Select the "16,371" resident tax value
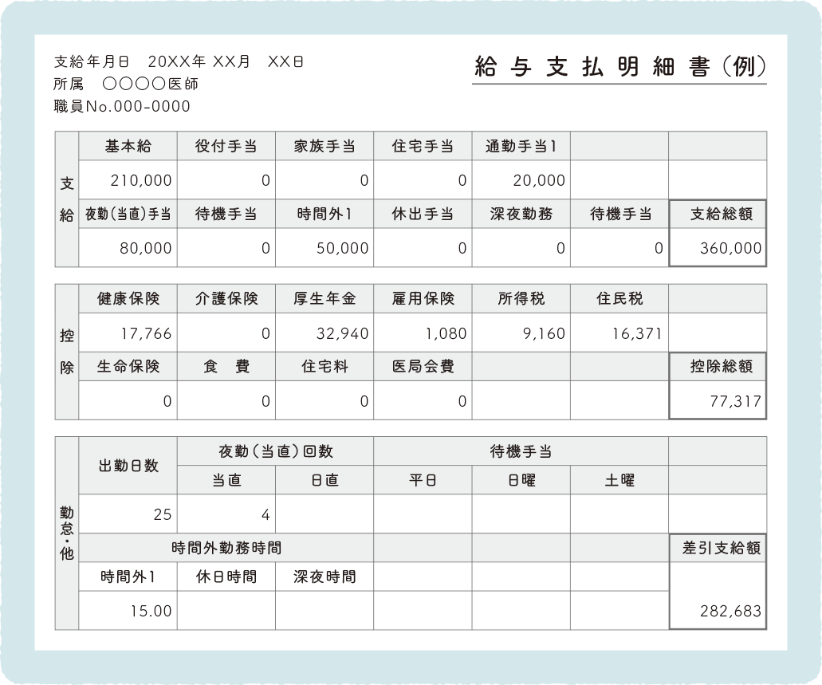This screenshot has width=822, height=685. coord(638,333)
